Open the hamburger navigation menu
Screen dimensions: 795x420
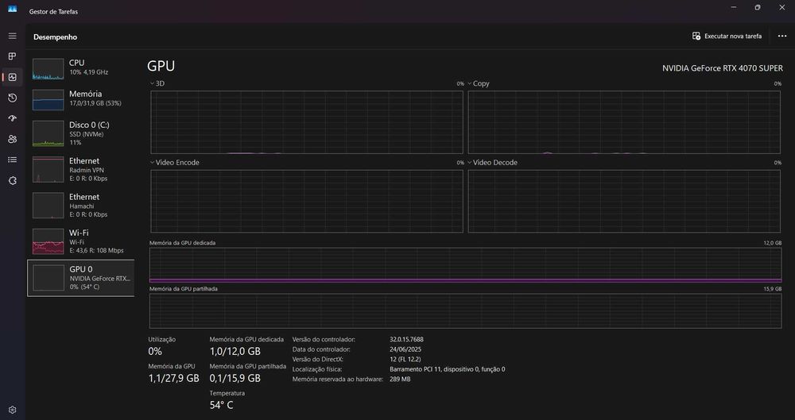tap(13, 36)
